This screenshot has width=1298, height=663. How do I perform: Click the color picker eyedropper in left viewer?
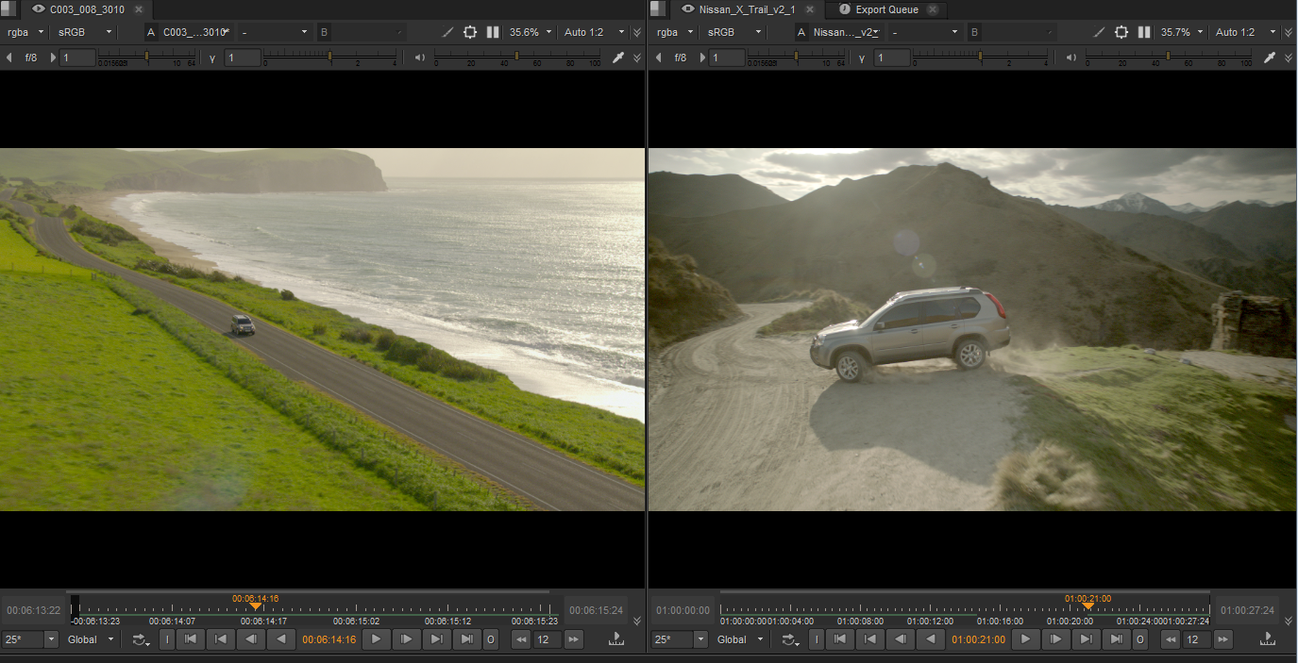pyautogui.click(x=618, y=58)
